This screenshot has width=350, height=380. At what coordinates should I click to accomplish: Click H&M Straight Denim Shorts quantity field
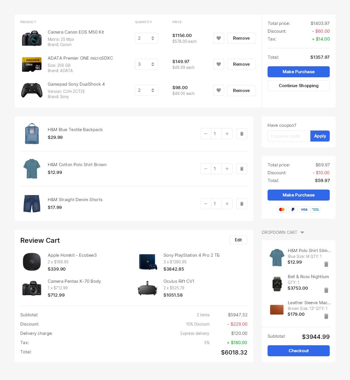(216, 204)
